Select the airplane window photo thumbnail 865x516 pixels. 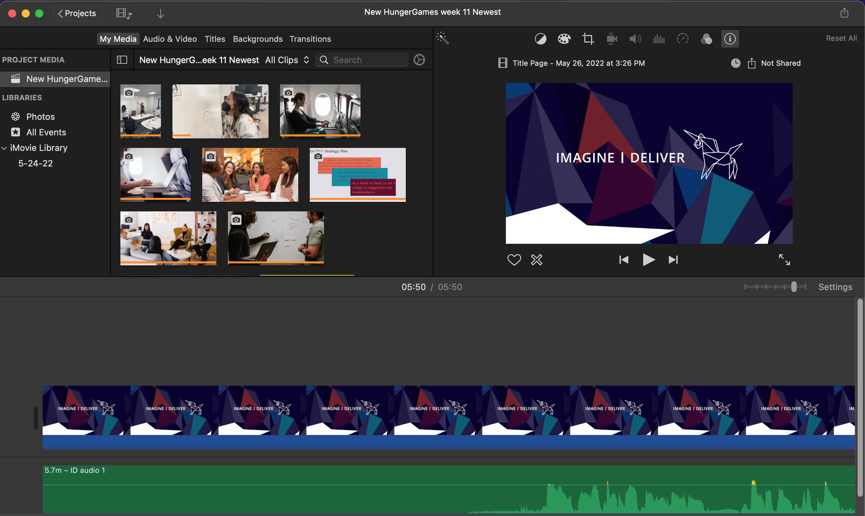click(320, 111)
